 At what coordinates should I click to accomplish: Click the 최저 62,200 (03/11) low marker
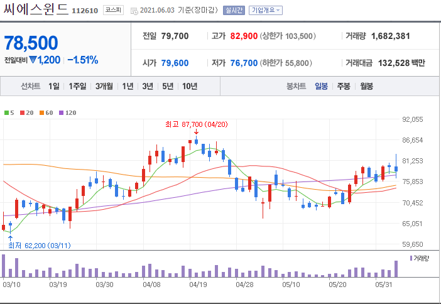coord(40,246)
